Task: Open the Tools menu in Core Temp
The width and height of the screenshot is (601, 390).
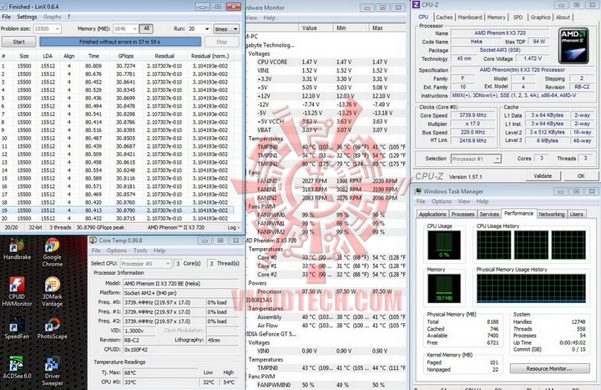Action: (140, 251)
